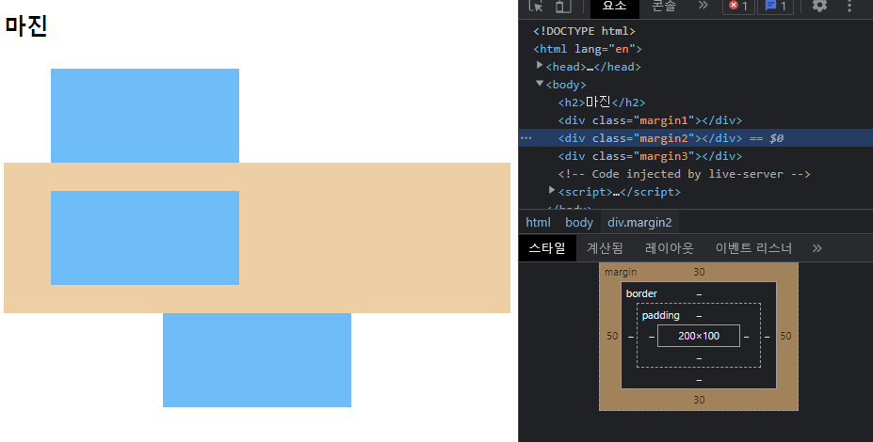Click the blue message count badge
This screenshot has width=873, height=442.
pyautogui.click(x=776, y=7)
